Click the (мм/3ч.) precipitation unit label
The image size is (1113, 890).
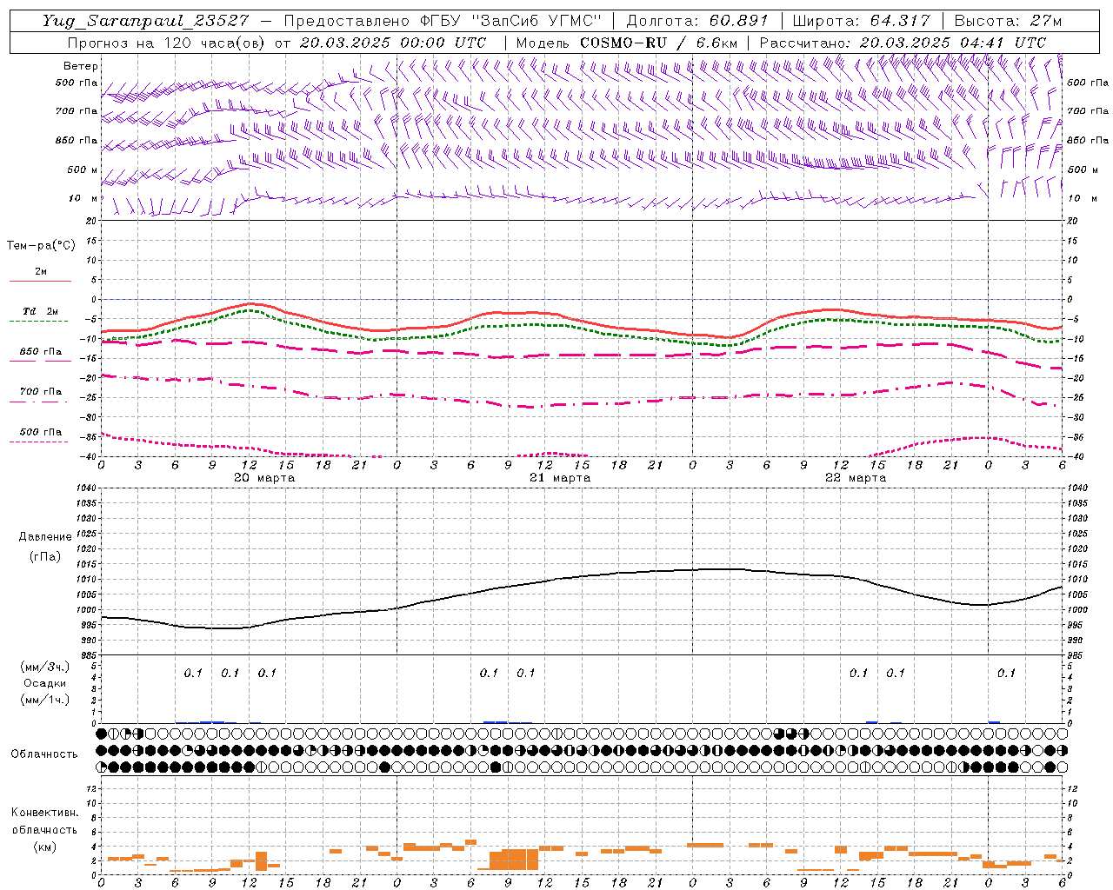pyautogui.click(x=44, y=667)
